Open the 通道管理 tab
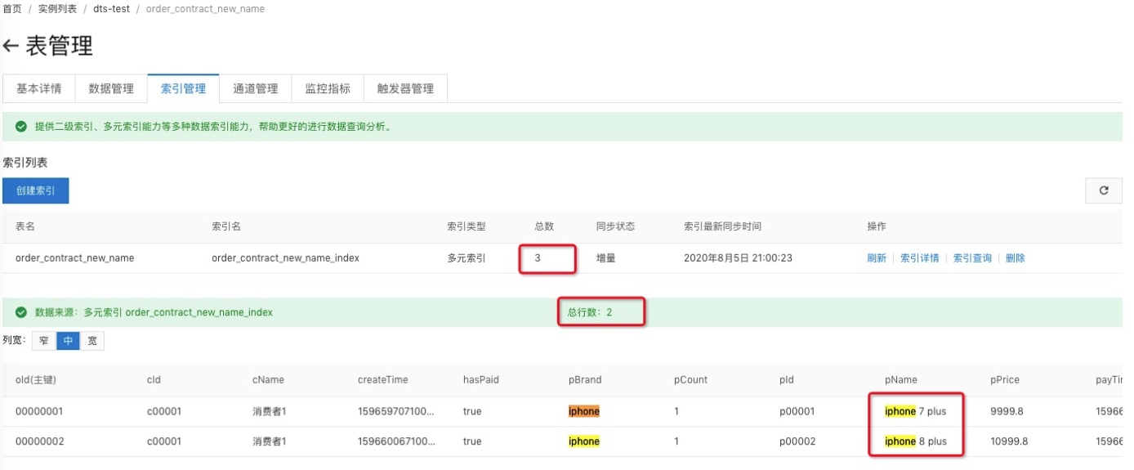The width and height of the screenshot is (1134, 470). tap(256, 88)
